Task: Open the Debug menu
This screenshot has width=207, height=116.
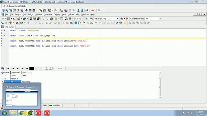Action: click(57, 15)
